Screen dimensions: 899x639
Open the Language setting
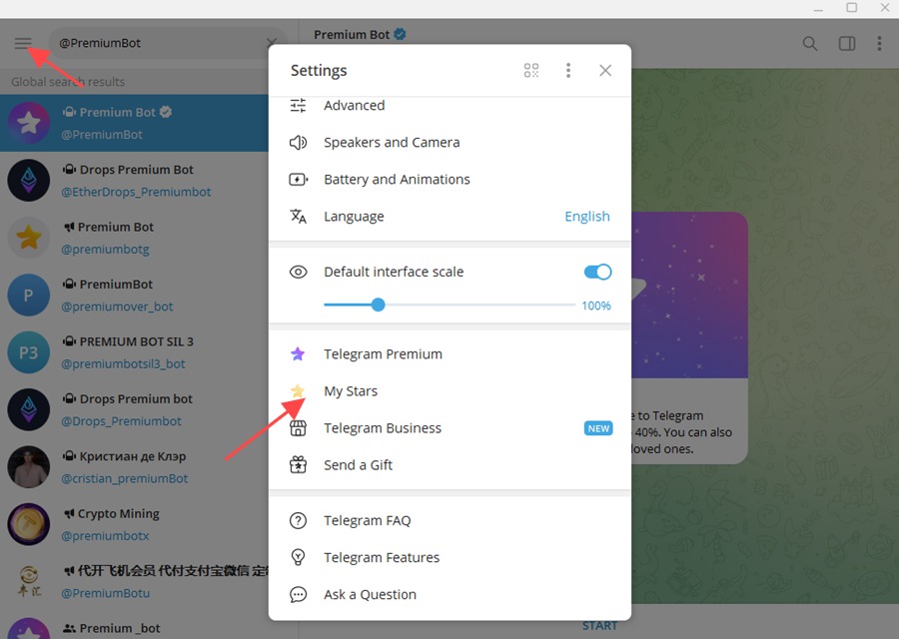click(449, 217)
